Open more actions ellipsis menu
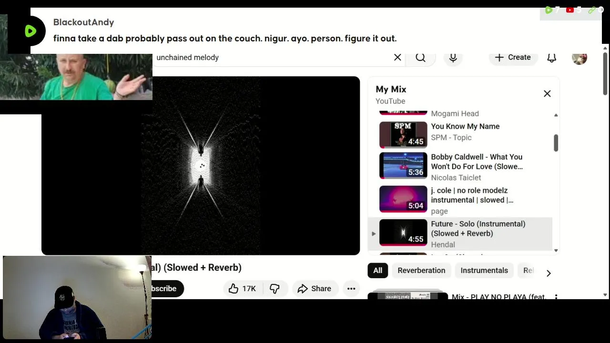610x343 pixels. pos(351,288)
